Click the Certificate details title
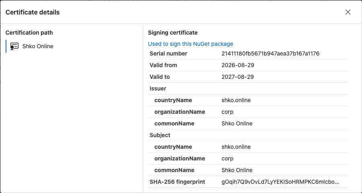Screen dimensions: 362x193 [33, 12]
